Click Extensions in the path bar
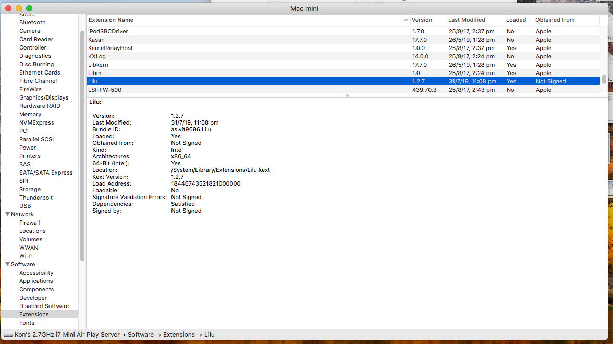The width and height of the screenshot is (613, 344). click(x=179, y=335)
